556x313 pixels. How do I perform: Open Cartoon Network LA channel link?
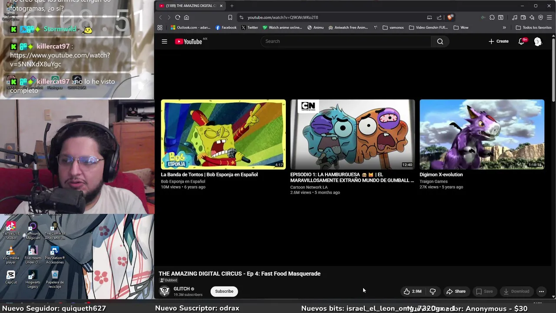[309, 187]
